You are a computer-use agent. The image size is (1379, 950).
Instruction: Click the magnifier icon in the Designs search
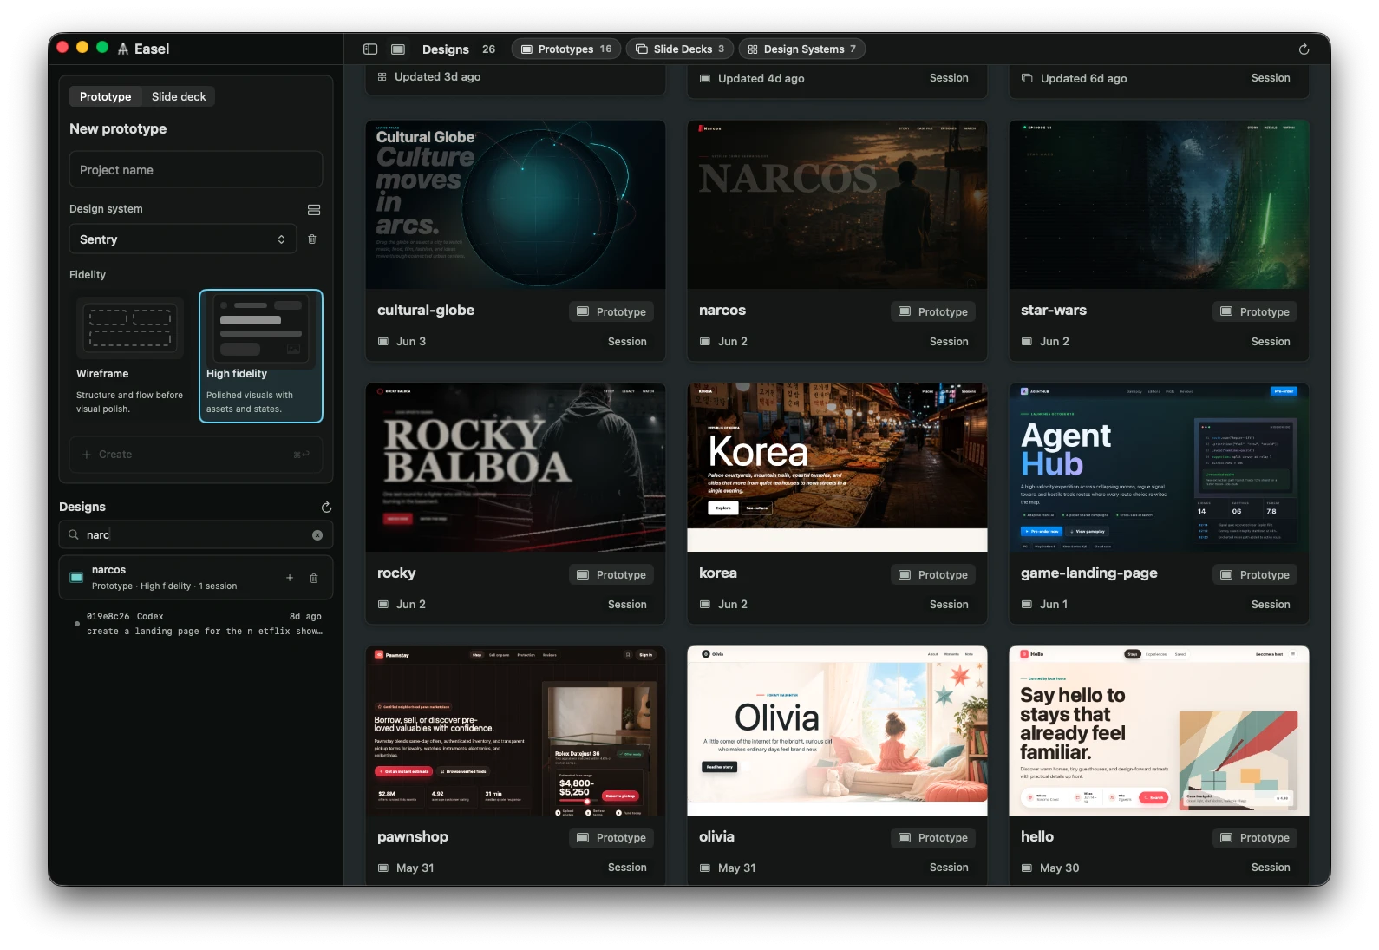pyautogui.click(x=74, y=535)
